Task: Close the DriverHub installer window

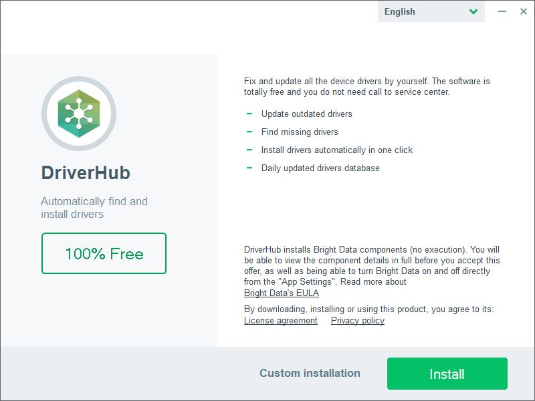Action: click(524, 11)
